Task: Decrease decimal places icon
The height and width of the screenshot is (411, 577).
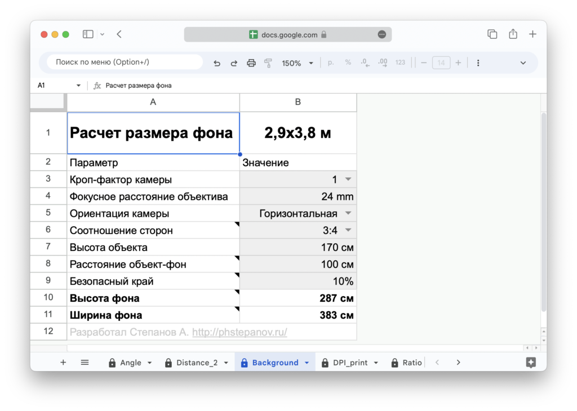Action: click(365, 63)
